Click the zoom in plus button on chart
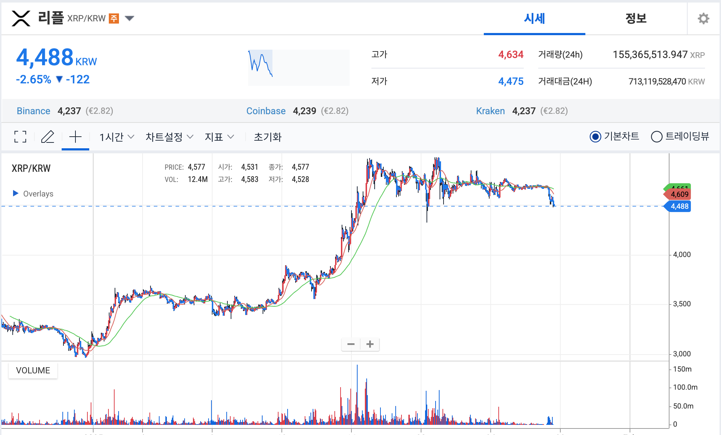The image size is (721, 435). click(370, 344)
